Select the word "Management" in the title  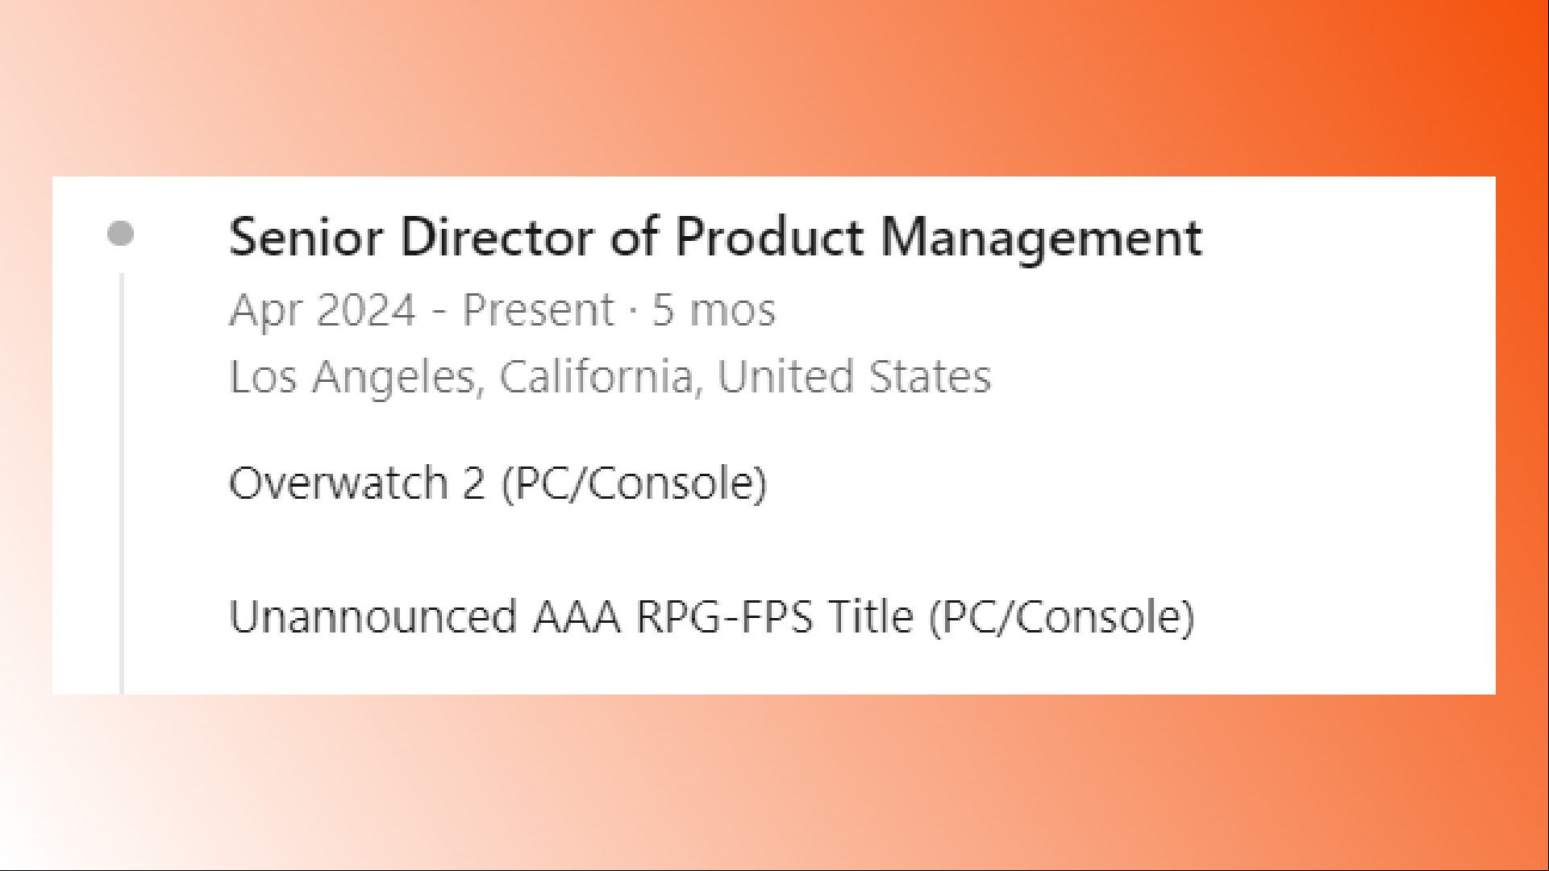(1041, 239)
